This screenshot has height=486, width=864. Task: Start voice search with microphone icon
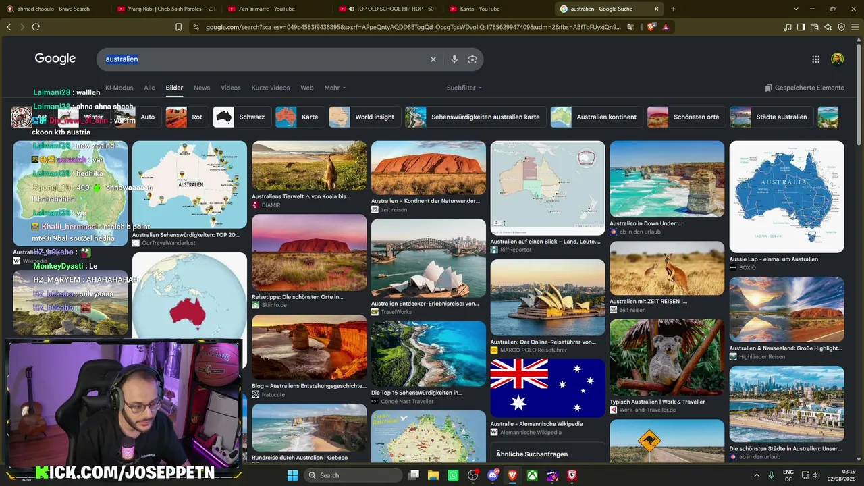tap(454, 59)
